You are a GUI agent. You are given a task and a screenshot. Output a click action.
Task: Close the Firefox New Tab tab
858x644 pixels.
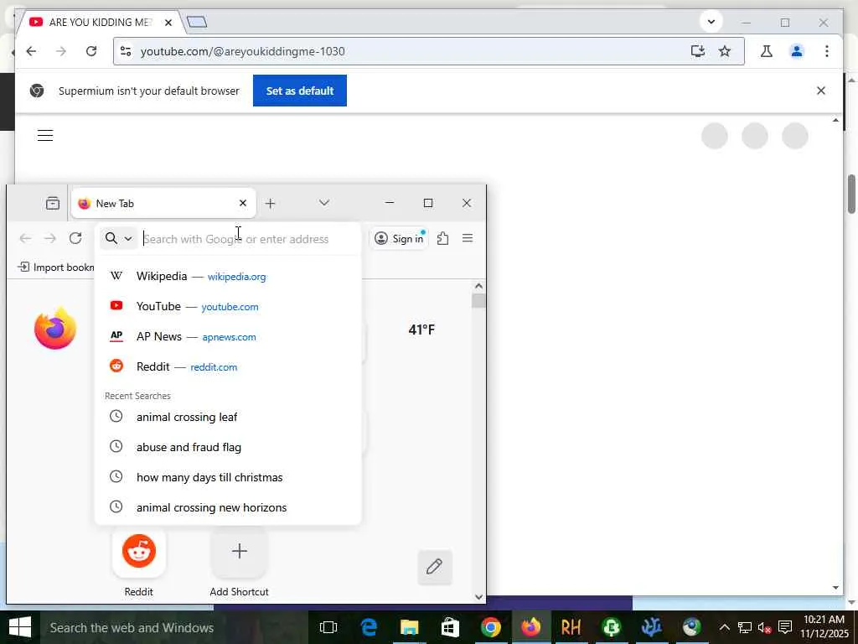pyautogui.click(x=243, y=203)
